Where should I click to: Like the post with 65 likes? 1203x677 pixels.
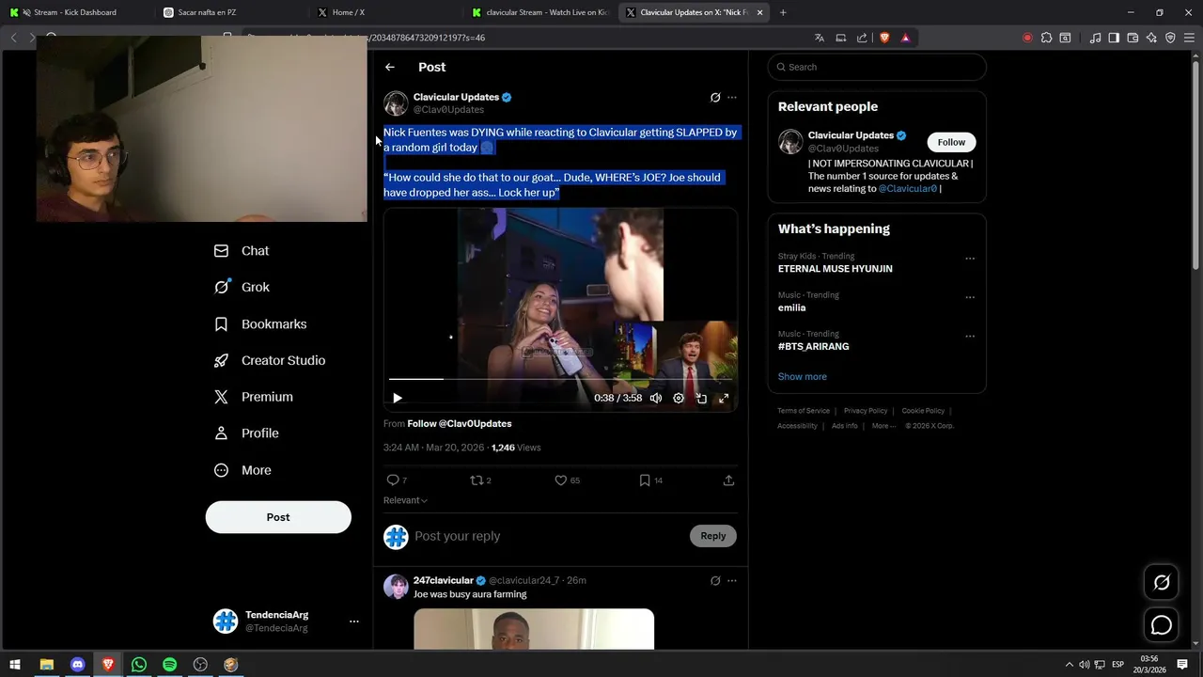click(567, 480)
